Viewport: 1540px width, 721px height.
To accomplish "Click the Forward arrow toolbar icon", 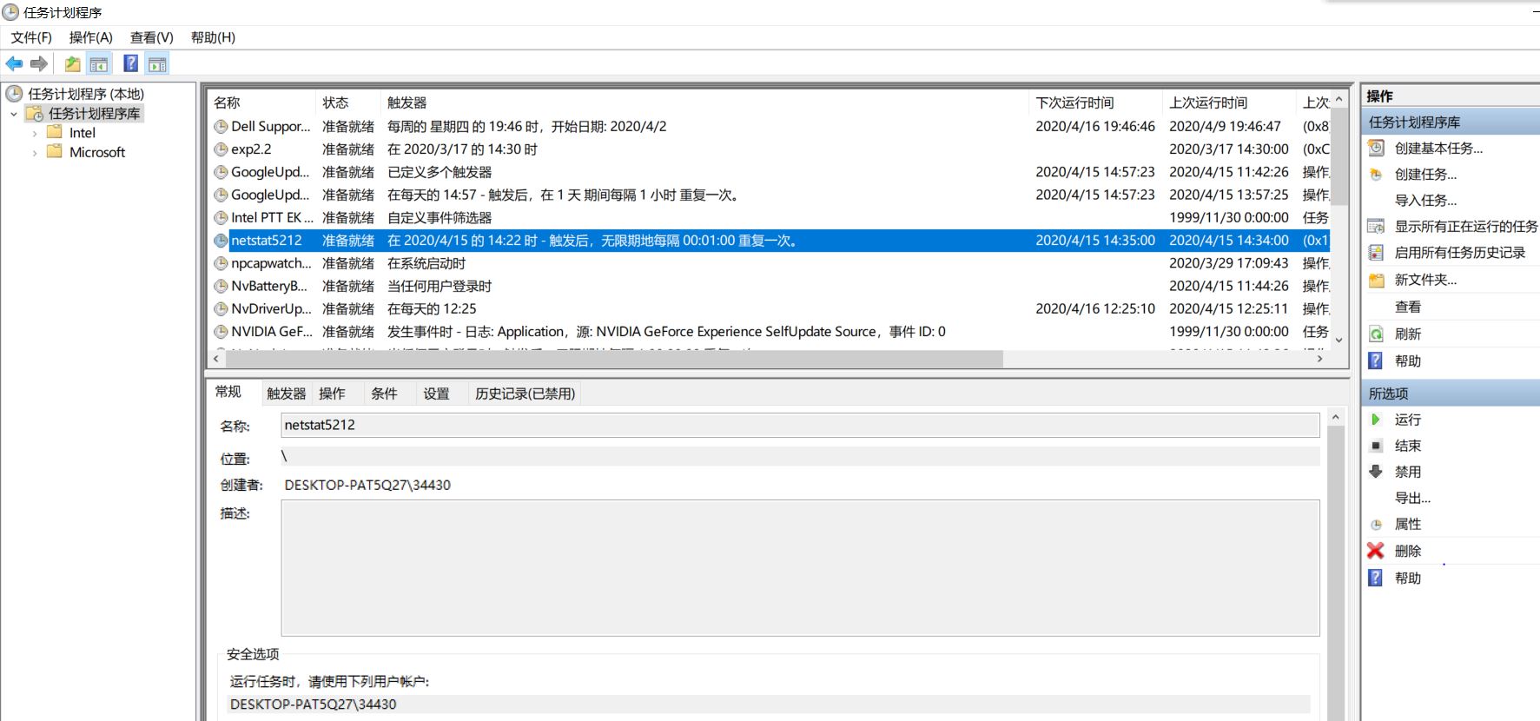I will point(38,63).
